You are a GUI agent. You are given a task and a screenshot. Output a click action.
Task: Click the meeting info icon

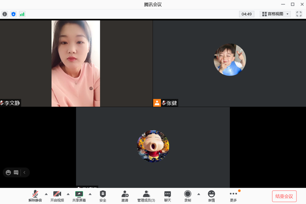click(5, 14)
